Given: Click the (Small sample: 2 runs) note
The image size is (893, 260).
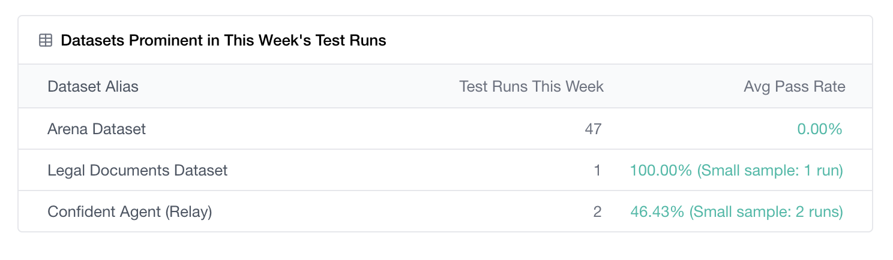Looking at the screenshot, I should tap(766, 211).
